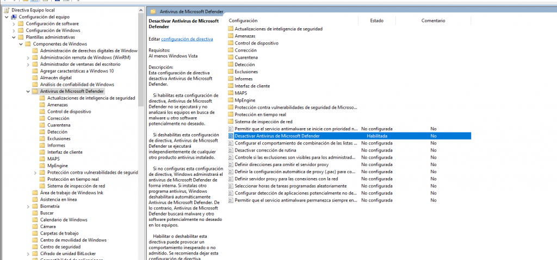The height and width of the screenshot is (260, 557).
Task: Expand the Configuración de software node
Action: [x=13, y=24]
